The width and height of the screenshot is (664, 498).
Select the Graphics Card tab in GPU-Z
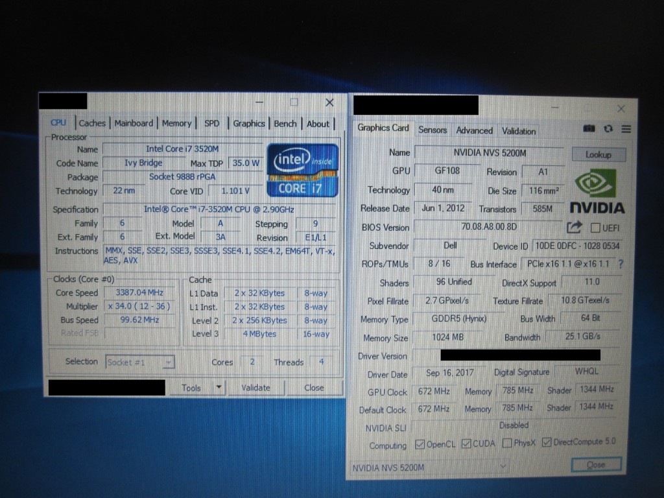tap(383, 128)
